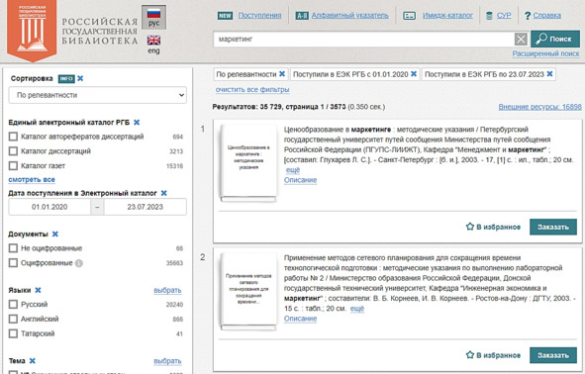
Task: Open the По релевантности sort dropdown
Action: [x=98, y=95]
